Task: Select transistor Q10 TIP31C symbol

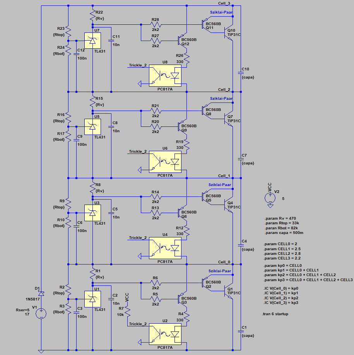Action: [229, 32]
